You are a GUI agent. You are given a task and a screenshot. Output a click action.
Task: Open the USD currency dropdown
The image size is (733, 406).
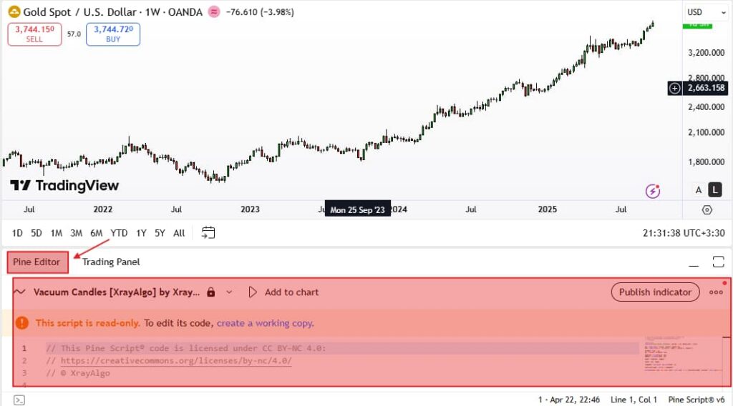pyautogui.click(x=704, y=12)
